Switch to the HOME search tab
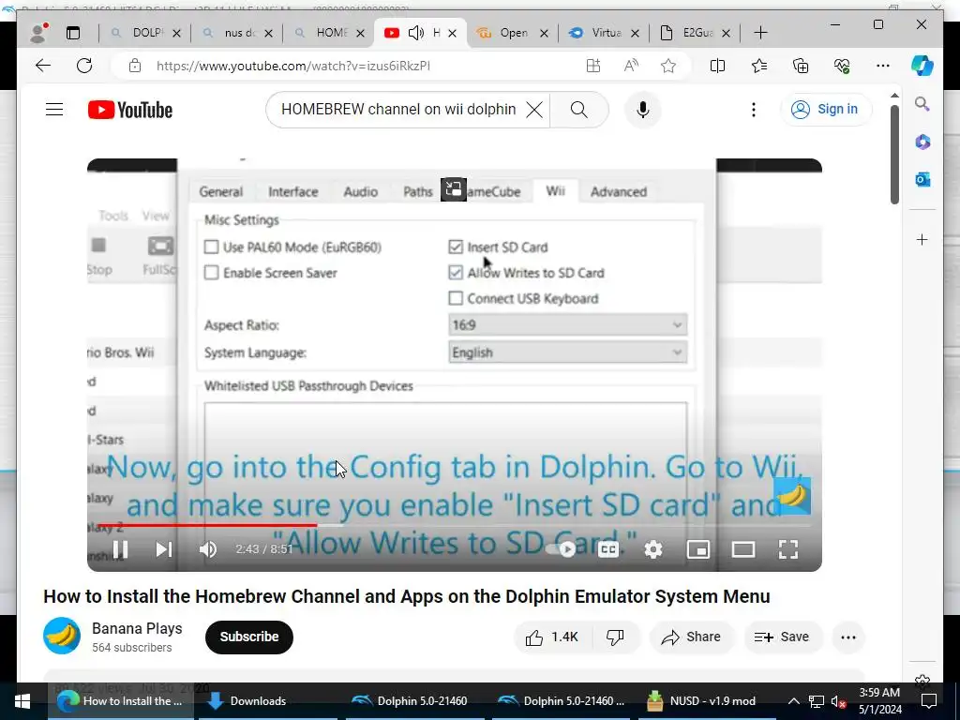Screen dimensions: 960x720 click(329, 33)
